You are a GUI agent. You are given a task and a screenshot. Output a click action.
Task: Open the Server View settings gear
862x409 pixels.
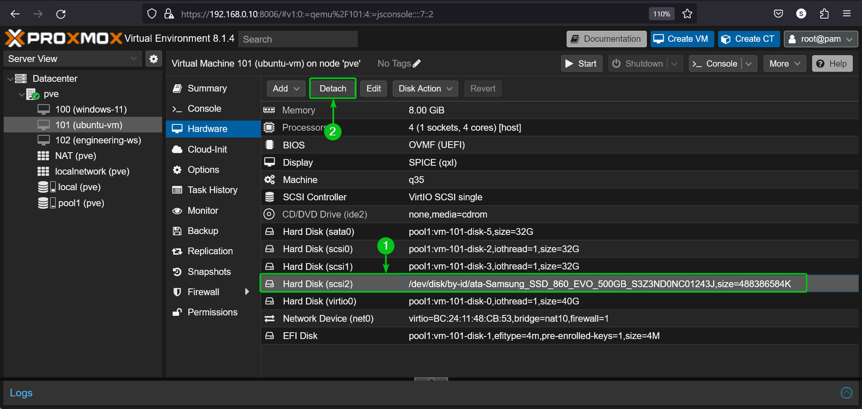154,59
